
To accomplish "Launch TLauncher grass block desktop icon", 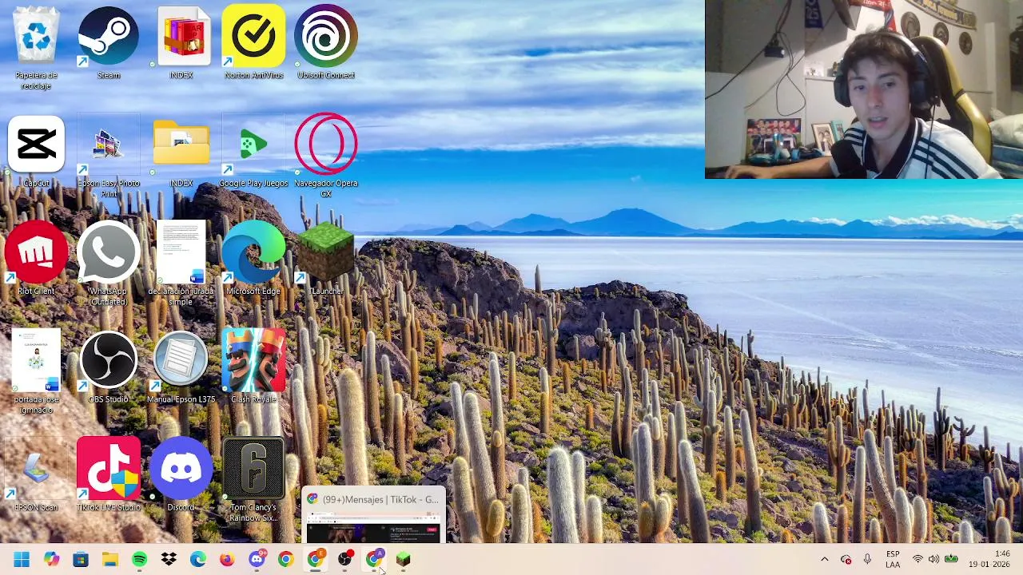I will [x=325, y=260].
